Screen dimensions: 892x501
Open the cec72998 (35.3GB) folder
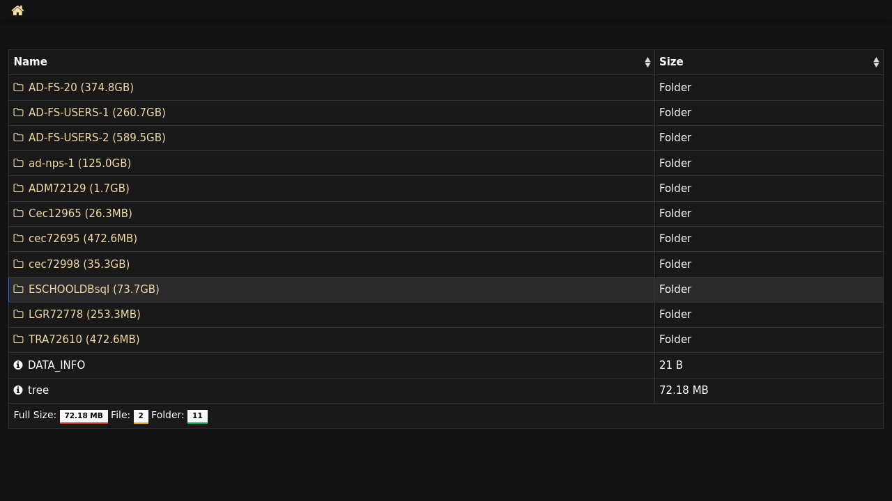point(79,264)
